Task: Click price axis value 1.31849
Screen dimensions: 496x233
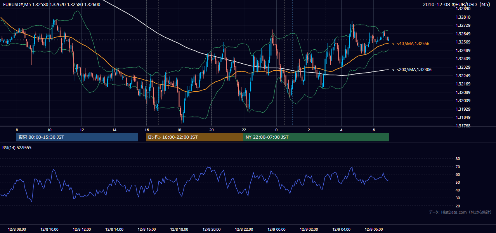Action: pos(463,117)
